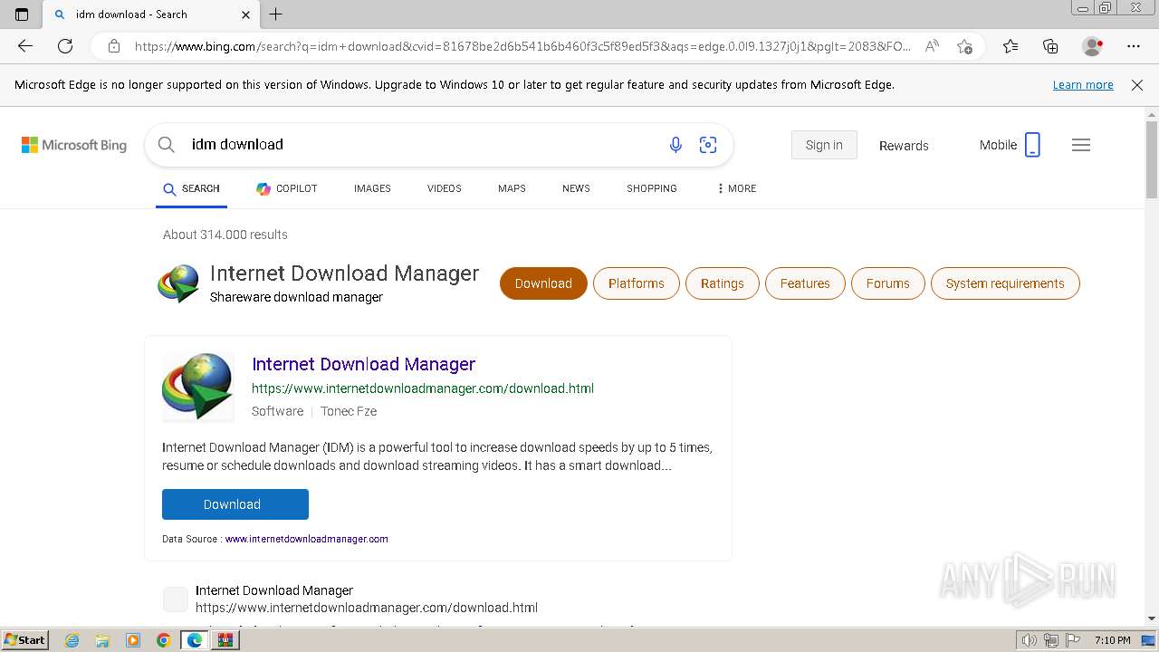Switch to the MAPS tab
This screenshot has height=652, width=1159.
pos(512,188)
